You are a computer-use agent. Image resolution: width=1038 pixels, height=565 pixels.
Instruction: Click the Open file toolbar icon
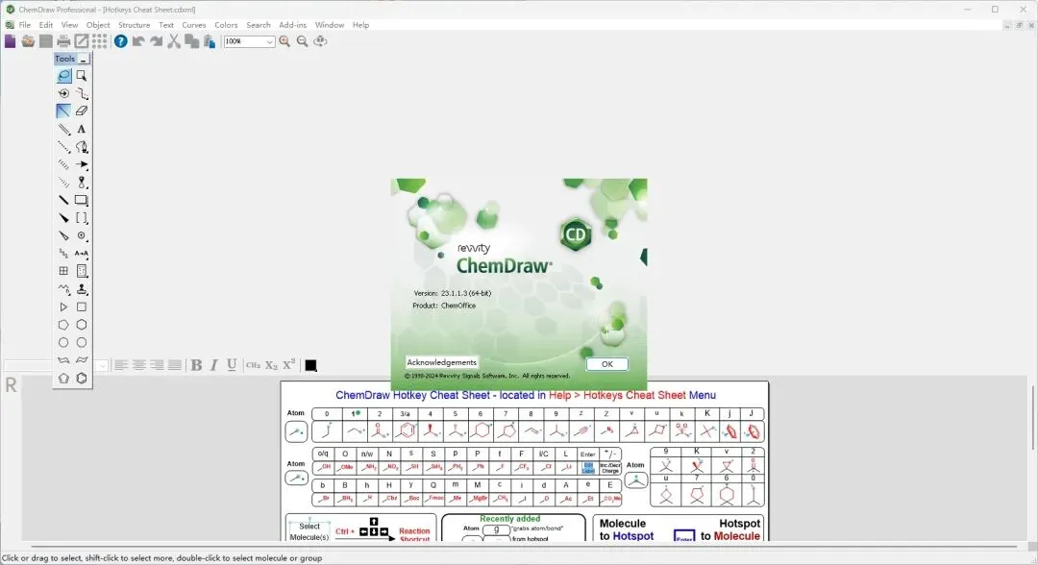coord(28,41)
